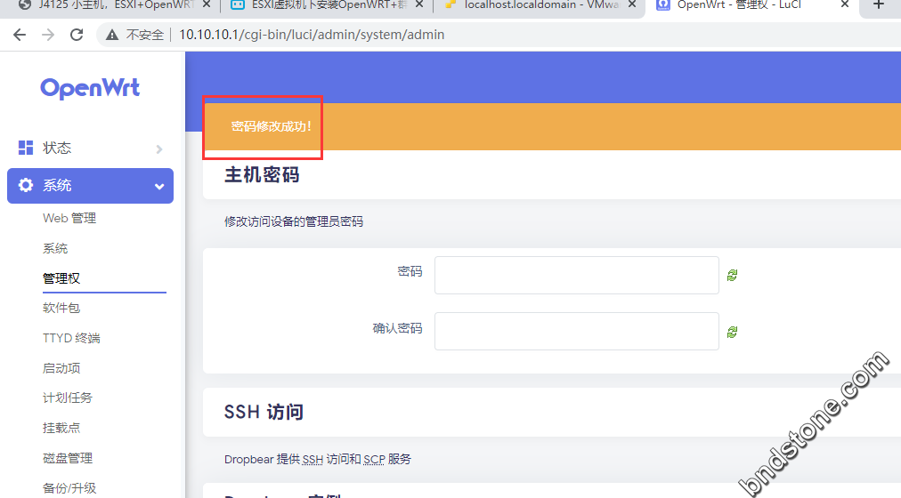Viewport: 901px width, 498px height.
Task: Open the 磁盘管理 page
Action: (x=68, y=458)
